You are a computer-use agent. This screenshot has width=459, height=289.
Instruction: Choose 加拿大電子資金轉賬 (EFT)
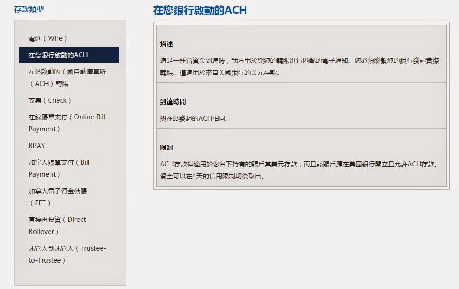coord(58,197)
